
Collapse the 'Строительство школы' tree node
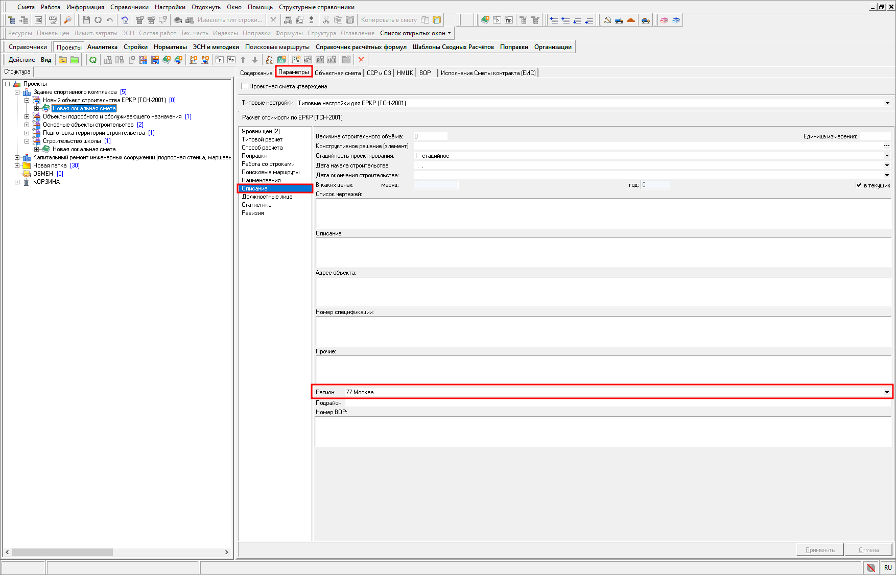tap(27, 141)
